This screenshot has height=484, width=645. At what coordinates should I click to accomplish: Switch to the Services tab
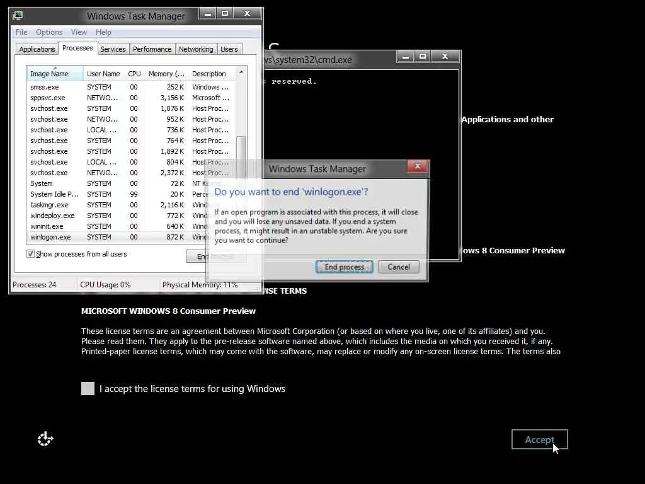tap(113, 49)
